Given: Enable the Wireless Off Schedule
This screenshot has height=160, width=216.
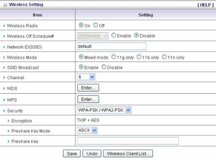Looking at the screenshot, I should 114,36.
